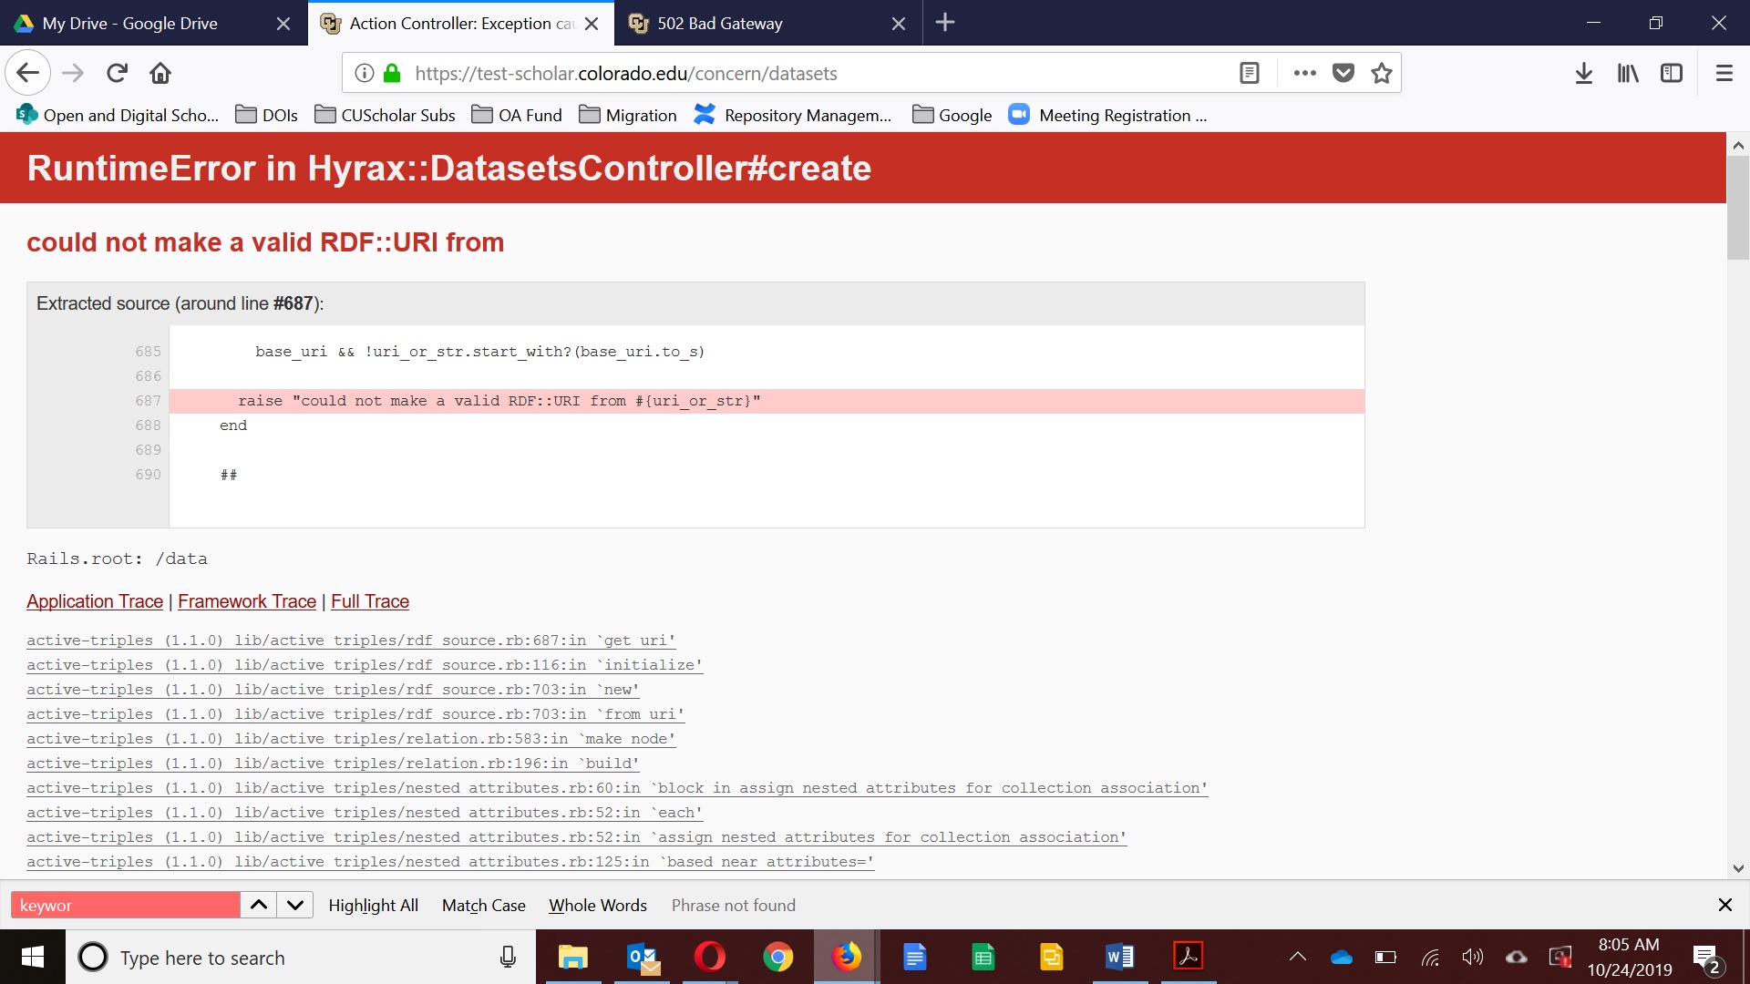
Task: Show site information icon in address bar
Action: (x=364, y=73)
